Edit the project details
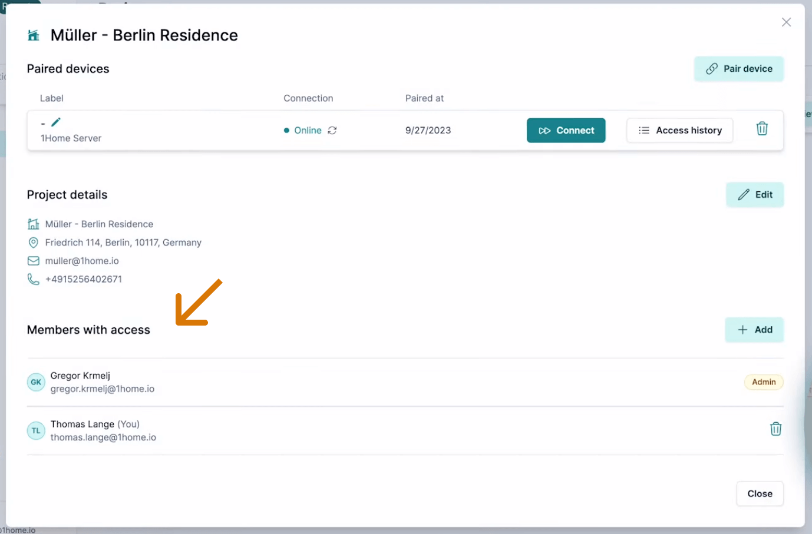The height and width of the screenshot is (534, 812). tap(754, 195)
